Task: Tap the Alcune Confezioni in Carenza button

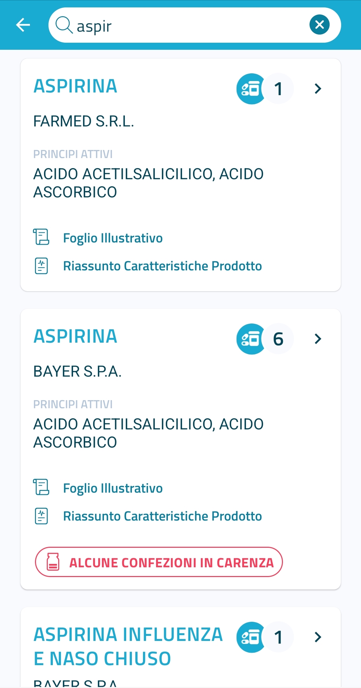Action: tap(159, 562)
